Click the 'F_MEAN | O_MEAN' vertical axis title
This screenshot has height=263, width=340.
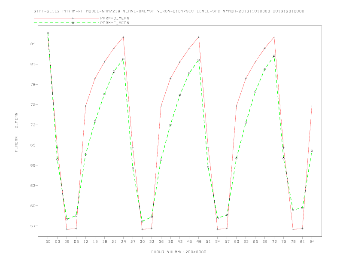coord(16,132)
